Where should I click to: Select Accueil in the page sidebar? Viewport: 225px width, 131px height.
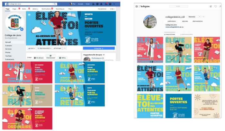pyautogui.click(x=14, y=42)
